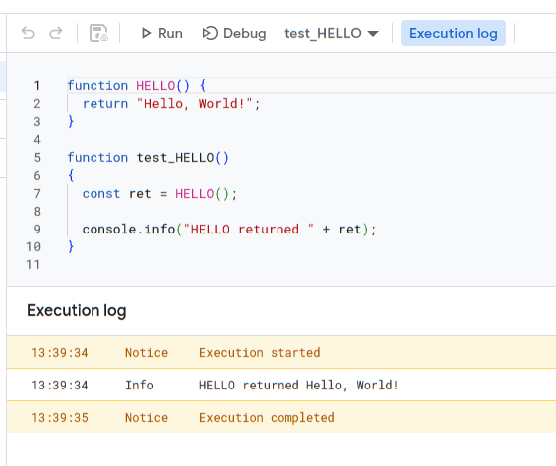Click the 'Execution log' panel heading

77,311
